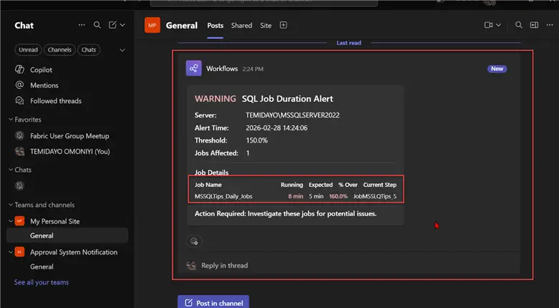The width and height of the screenshot is (559, 308).
Task: Collapse My Personal Site team
Action: coord(11,221)
